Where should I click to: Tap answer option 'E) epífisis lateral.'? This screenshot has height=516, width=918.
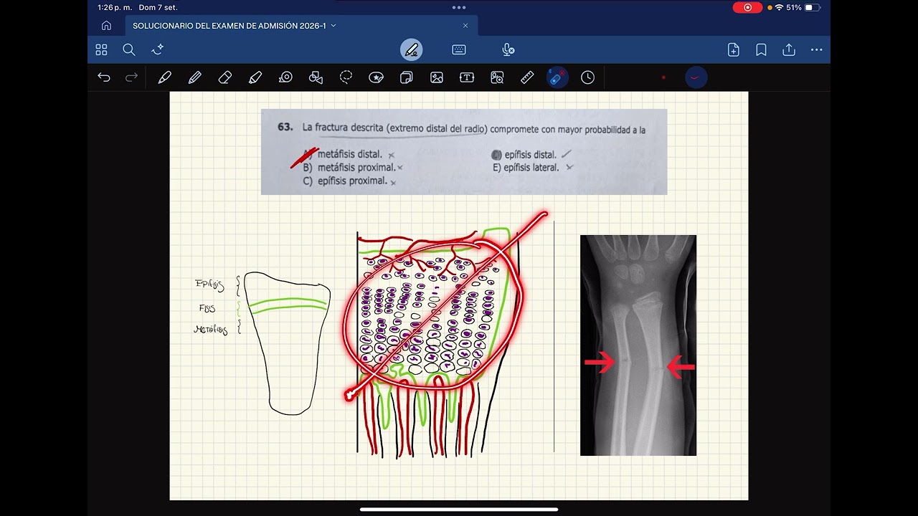point(526,168)
